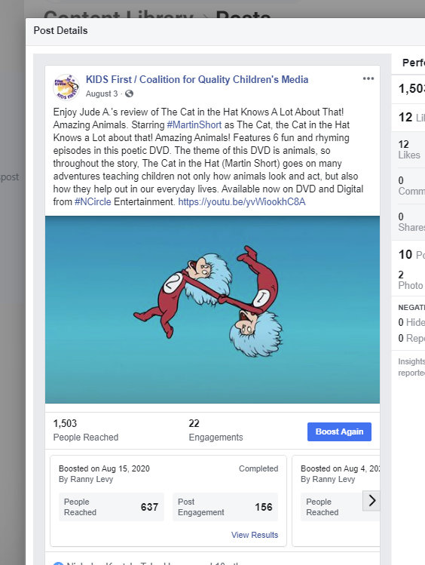Click the 1,503 People Reached summary
Image resolution: width=425 pixels, height=565 pixels.
(x=86, y=430)
